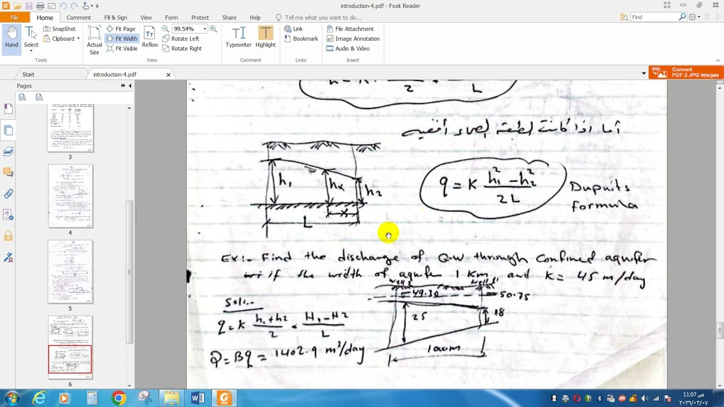Zoom out with the minus magnifier
Image resolution: width=724 pixels, height=407 pixels.
tap(166, 29)
